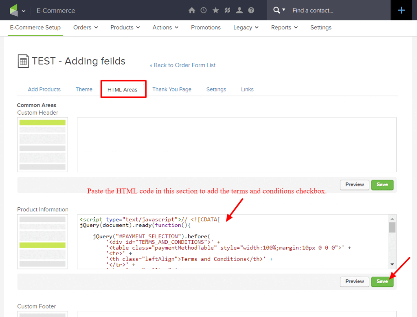417x317 pixels.
Task: Open the Promotions menu item
Action: 206,28
